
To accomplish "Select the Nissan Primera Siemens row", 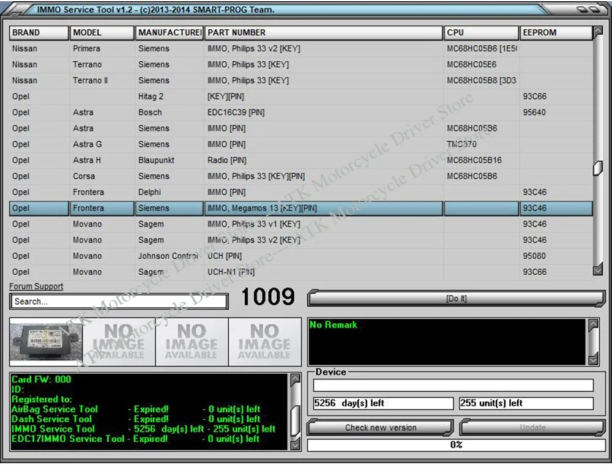I will (300, 49).
